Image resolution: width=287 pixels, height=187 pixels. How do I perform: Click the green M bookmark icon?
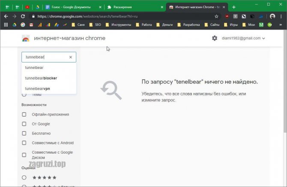pos(261,25)
